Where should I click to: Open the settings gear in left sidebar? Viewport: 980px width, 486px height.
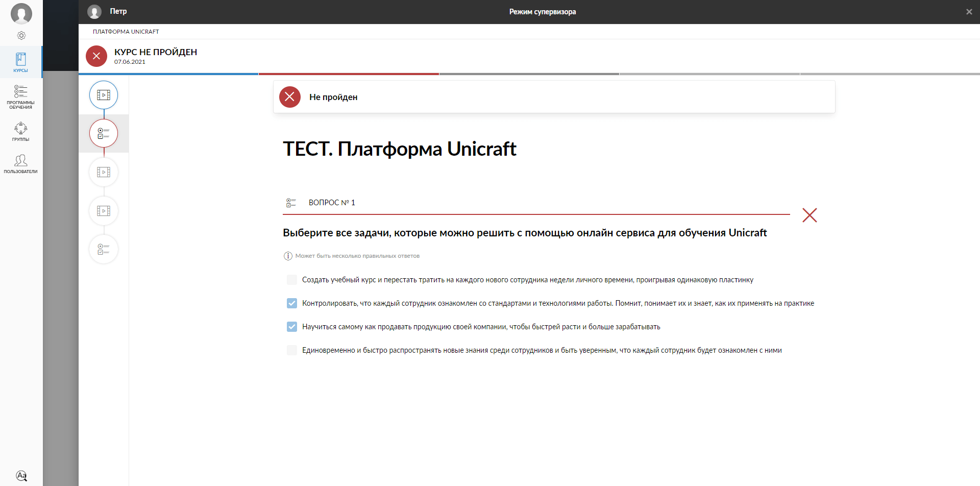tap(21, 36)
